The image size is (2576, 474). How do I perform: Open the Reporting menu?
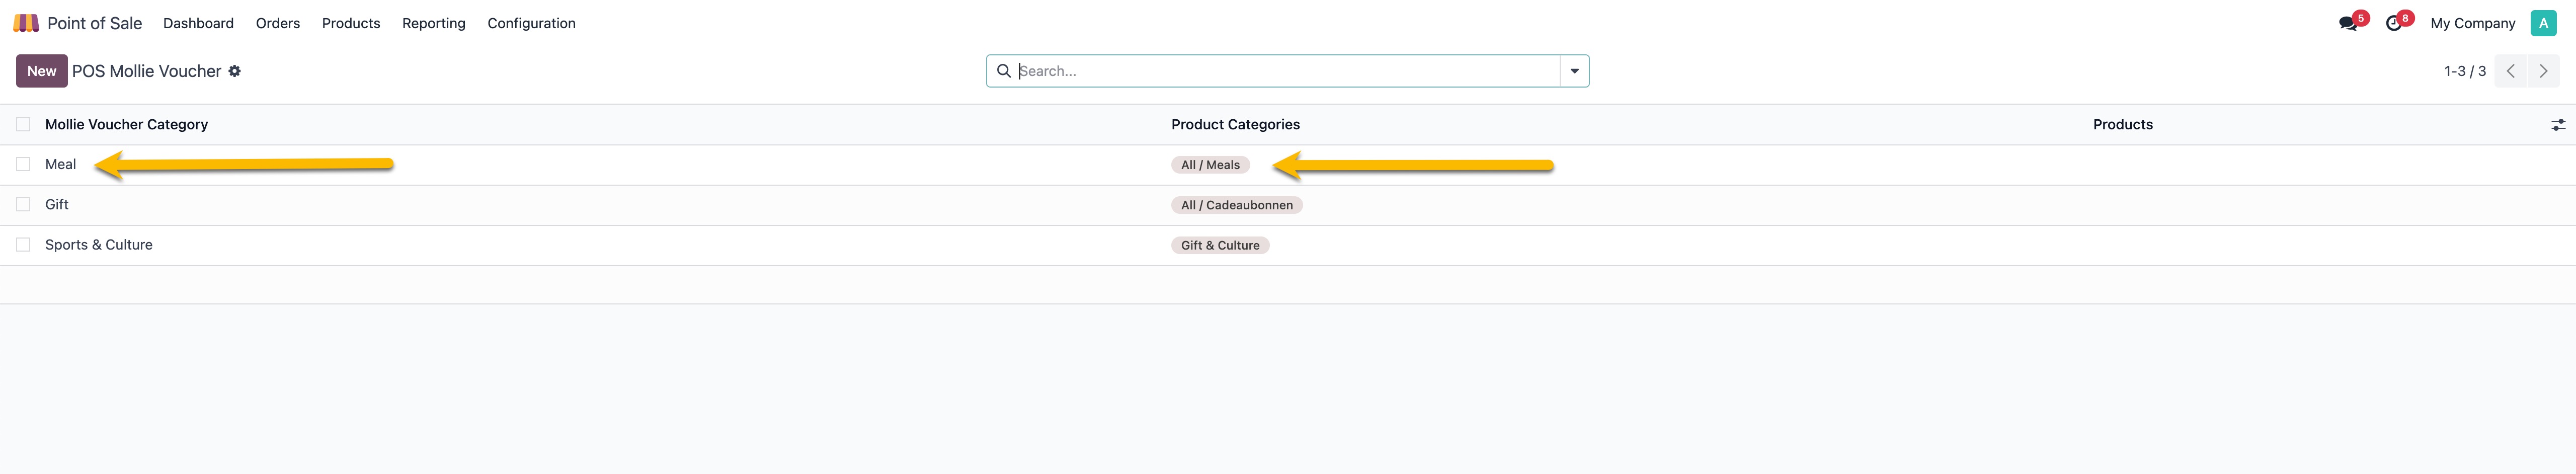[433, 23]
